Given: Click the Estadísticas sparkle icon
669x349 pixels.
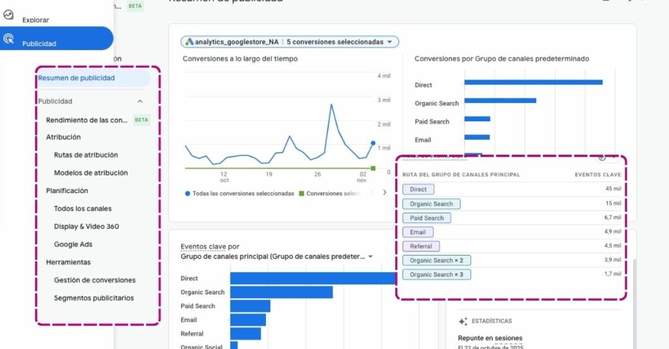Looking at the screenshot, I should 463,321.
